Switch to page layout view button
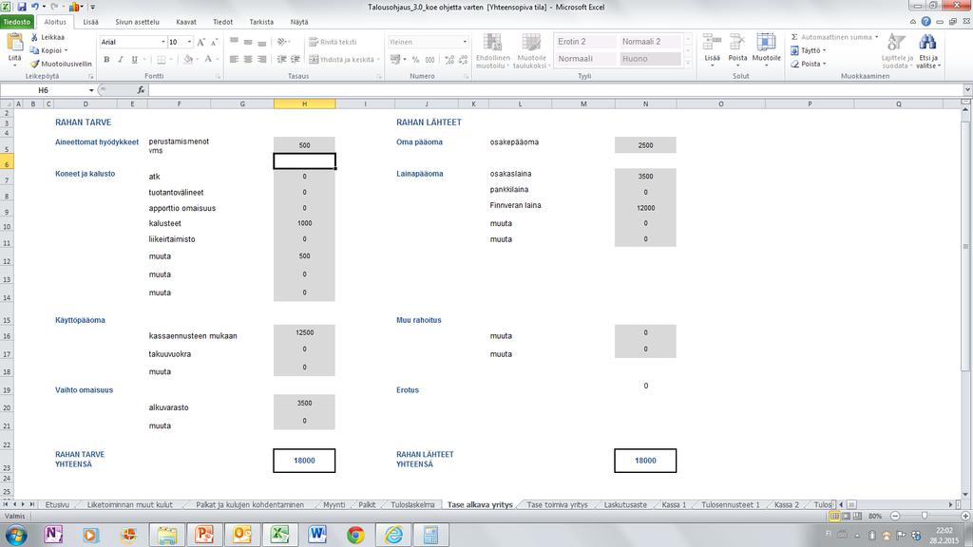The height and width of the screenshot is (547, 973). pos(846,516)
